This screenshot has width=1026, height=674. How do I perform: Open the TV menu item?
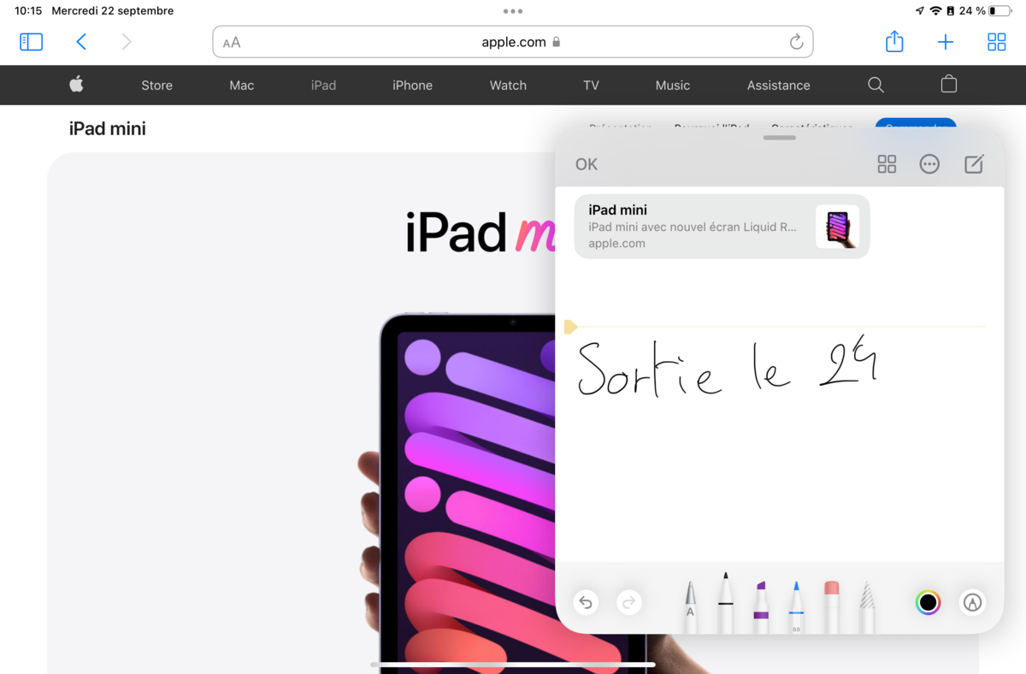pos(591,86)
